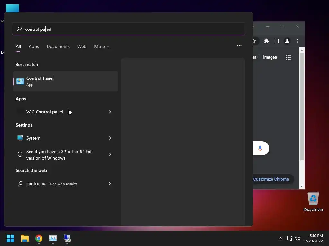Switch to the Documents search tab
Screen dimensions: 329x246
coord(58,46)
